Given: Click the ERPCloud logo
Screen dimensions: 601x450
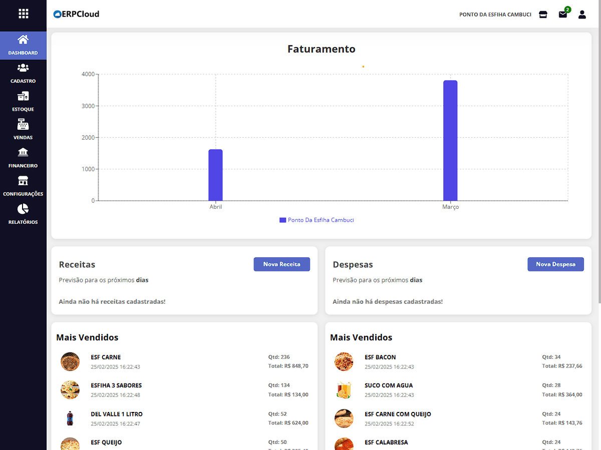Looking at the screenshot, I should (76, 14).
